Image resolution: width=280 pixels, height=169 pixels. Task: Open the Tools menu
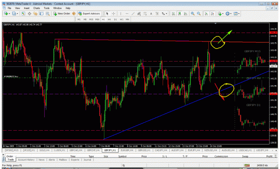(47, 8)
